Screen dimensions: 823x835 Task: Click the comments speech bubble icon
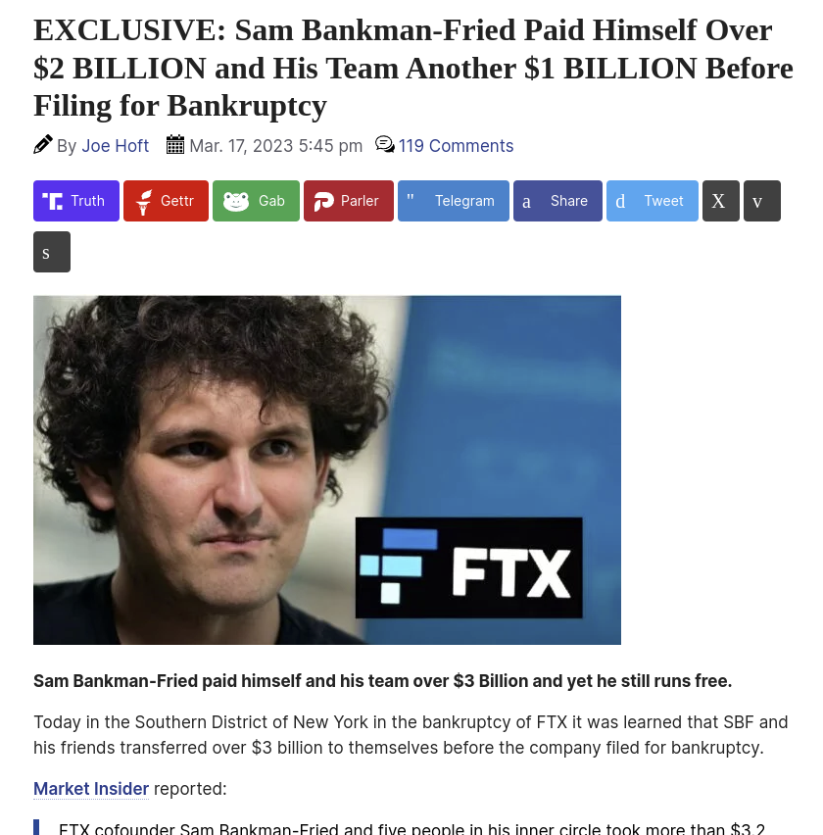[384, 144]
